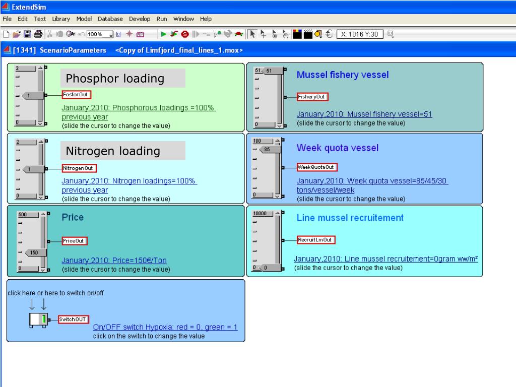516x387 pixels.
Task: Open the Run menu
Action: tap(162, 19)
